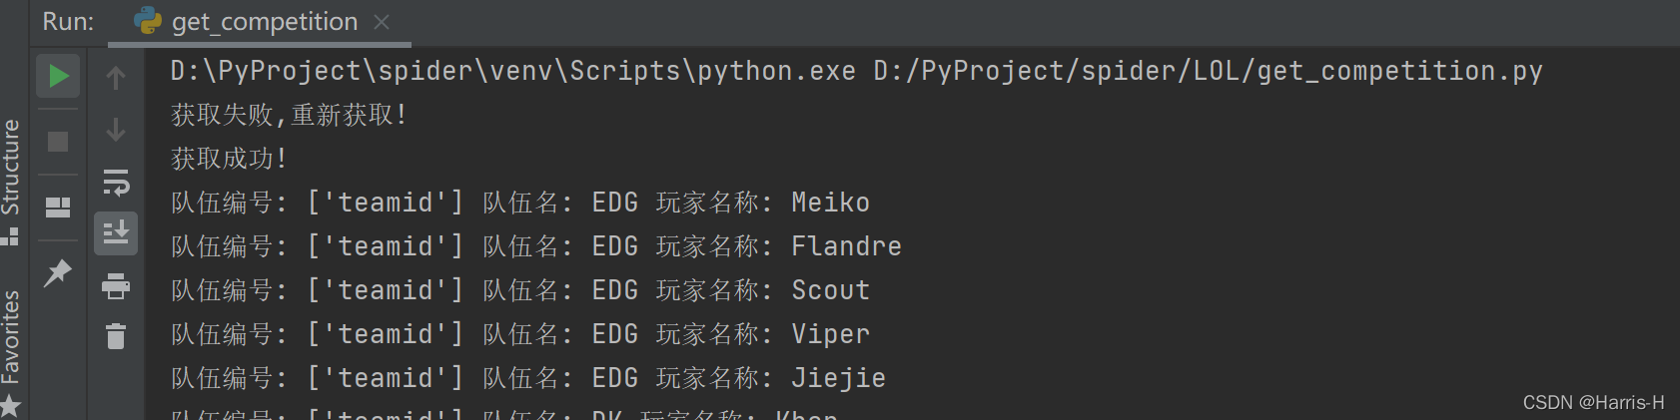This screenshot has height=420, width=1680.
Task: Toggle Scroll to End of output
Action: pos(116,232)
